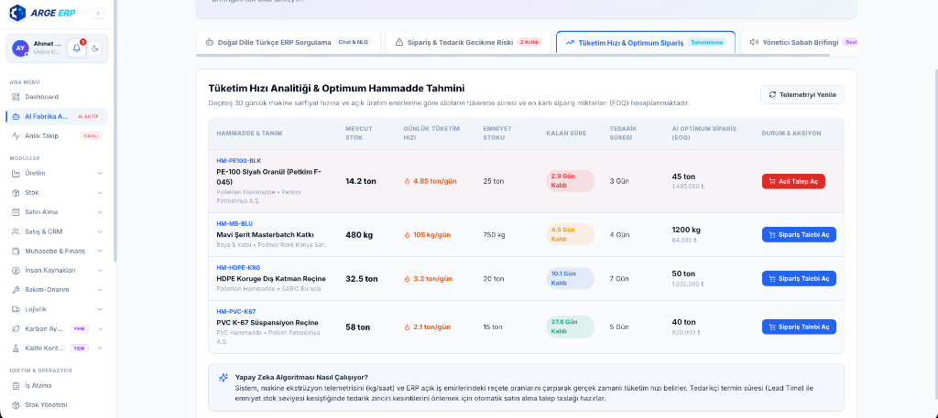Click the 10.1 Gün Kaldı badge

(570, 278)
